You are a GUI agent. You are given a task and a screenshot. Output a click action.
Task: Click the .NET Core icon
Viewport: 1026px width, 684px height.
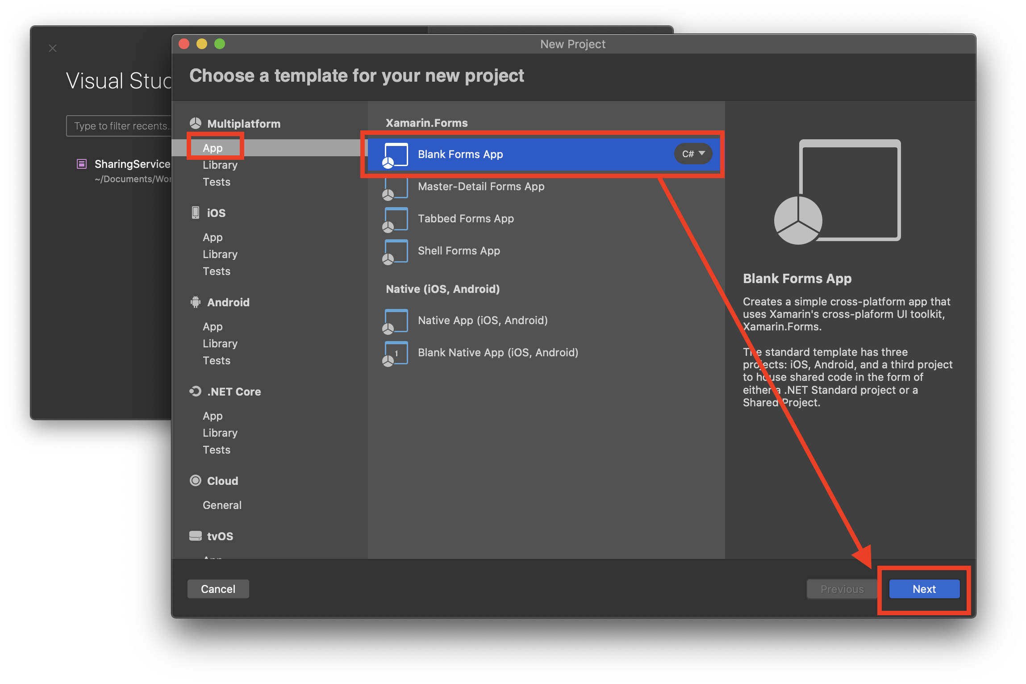click(x=196, y=392)
